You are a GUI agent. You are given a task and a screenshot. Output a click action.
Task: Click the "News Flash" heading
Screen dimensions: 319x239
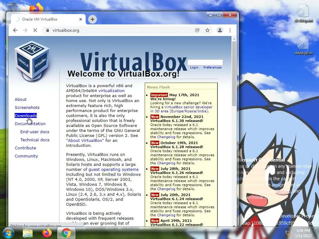(x=158, y=87)
